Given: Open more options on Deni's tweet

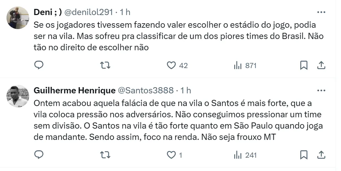Looking at the screenshot, I should pos(321,12).
